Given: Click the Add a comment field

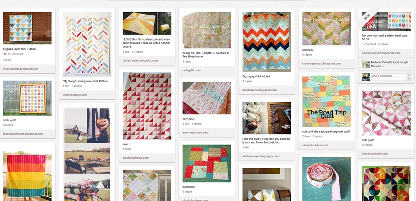Looking at the screenshot, I should pos(389,77).
